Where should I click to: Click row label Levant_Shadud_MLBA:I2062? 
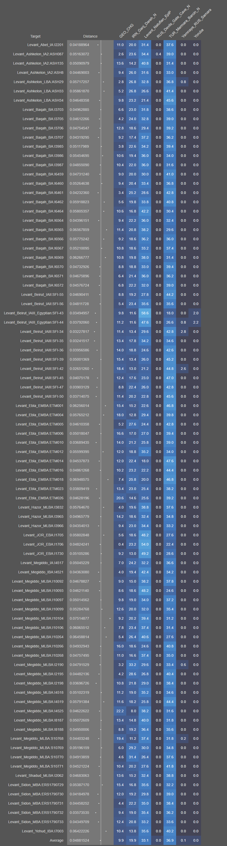click(39, 776)
